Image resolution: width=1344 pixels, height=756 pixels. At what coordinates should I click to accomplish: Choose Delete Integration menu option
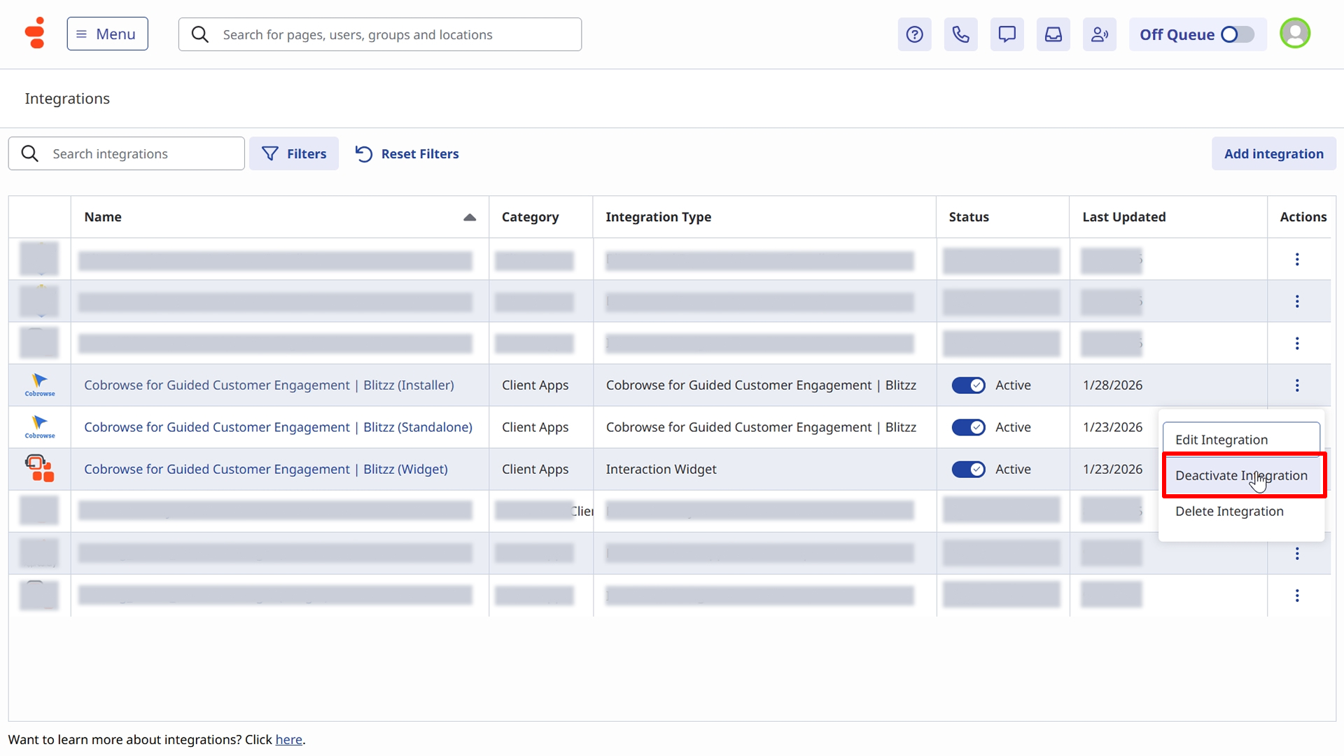coord(1228,511)
